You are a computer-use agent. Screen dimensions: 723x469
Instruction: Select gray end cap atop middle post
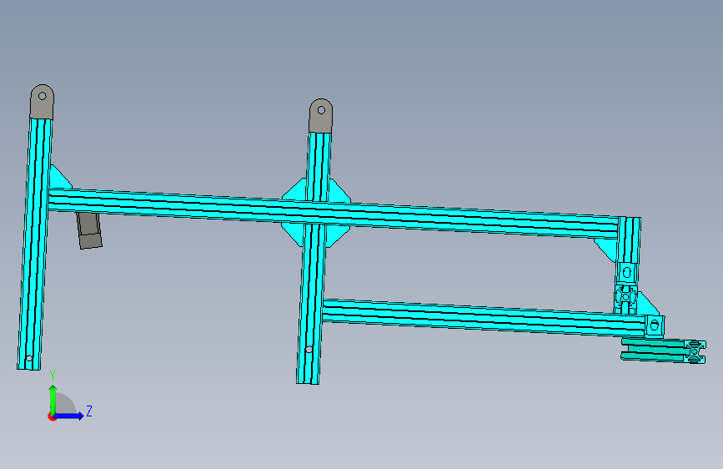pyautogui.click(x=320, y=116)
